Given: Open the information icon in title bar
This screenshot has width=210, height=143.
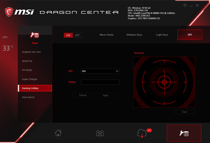Looking at the screenshot, I should point(185,5).
